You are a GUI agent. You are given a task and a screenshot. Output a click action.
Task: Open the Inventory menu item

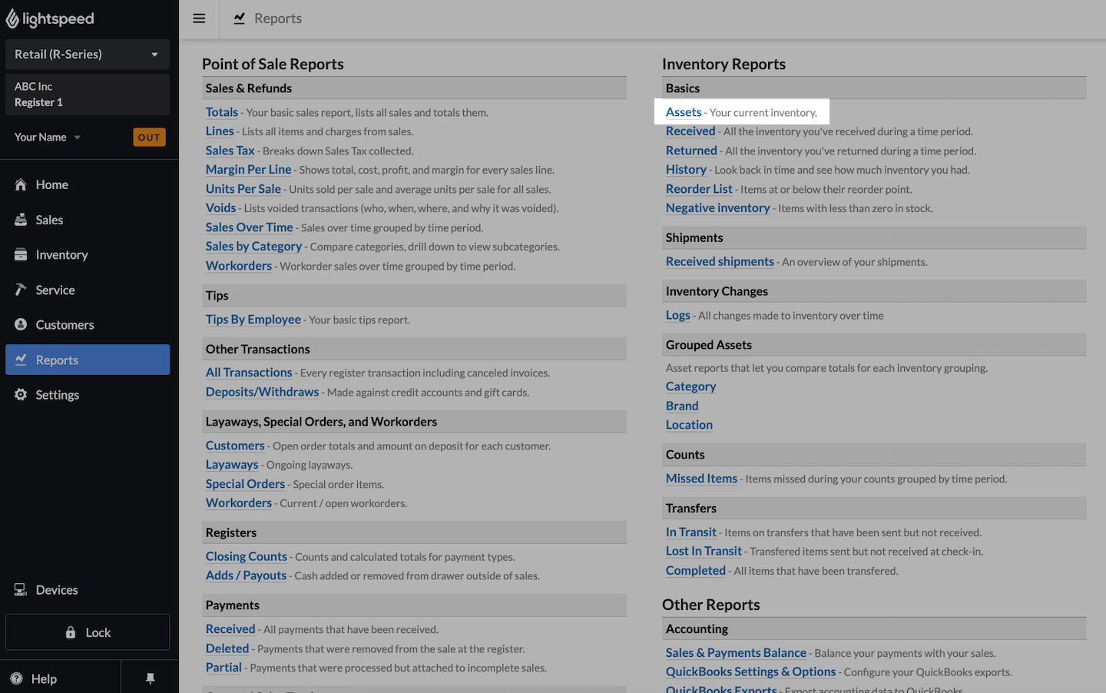tap(88, 255)
